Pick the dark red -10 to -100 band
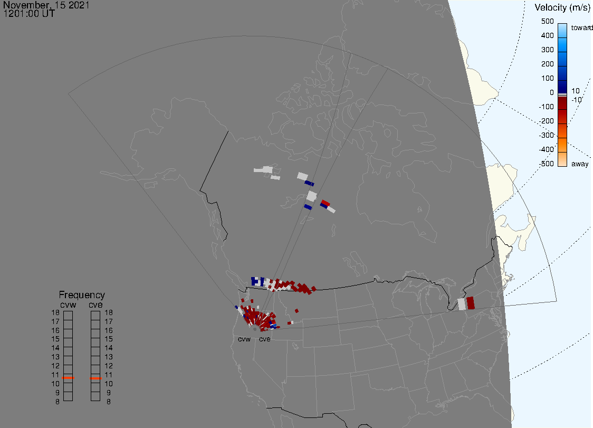Screen dimensions: 593x428 click(562, 103)
